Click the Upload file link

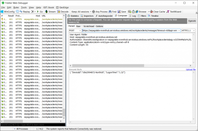191,69
